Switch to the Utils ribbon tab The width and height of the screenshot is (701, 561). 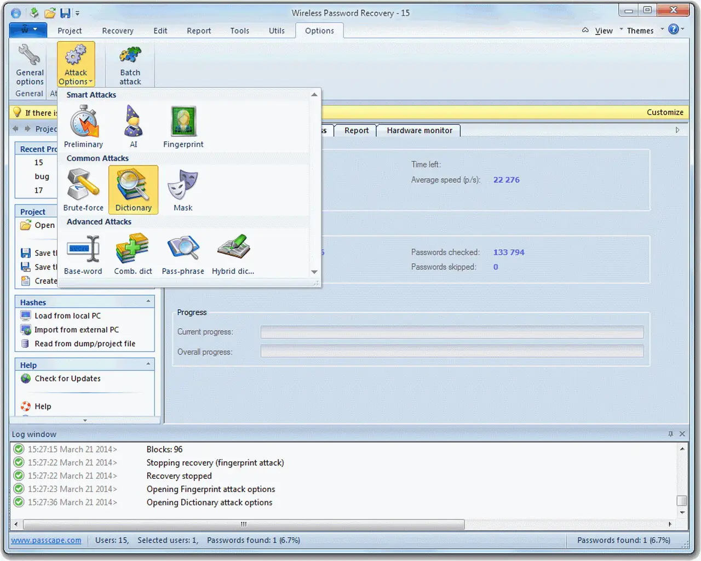(277, 31)
